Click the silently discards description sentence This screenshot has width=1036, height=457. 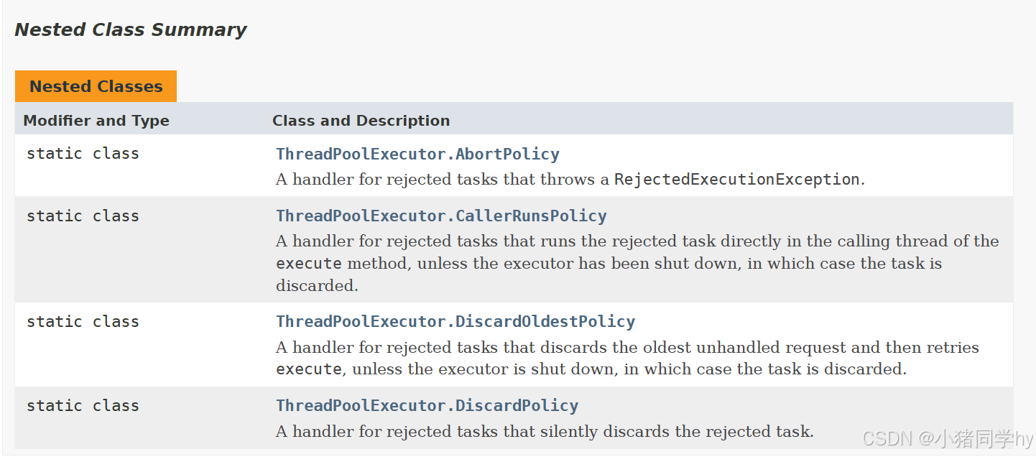tap(545, 432)
